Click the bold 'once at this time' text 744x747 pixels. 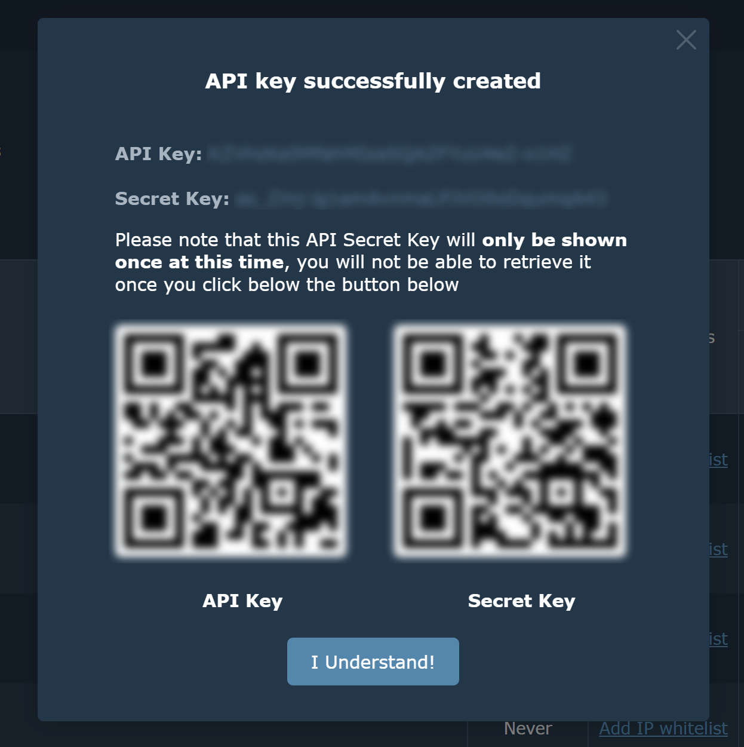point(199,262)
